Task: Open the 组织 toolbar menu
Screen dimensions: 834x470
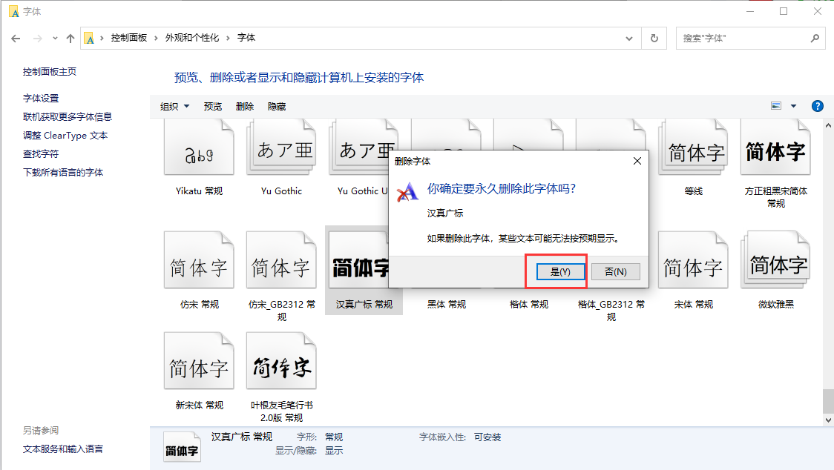Action: click(x=174, y=106)
